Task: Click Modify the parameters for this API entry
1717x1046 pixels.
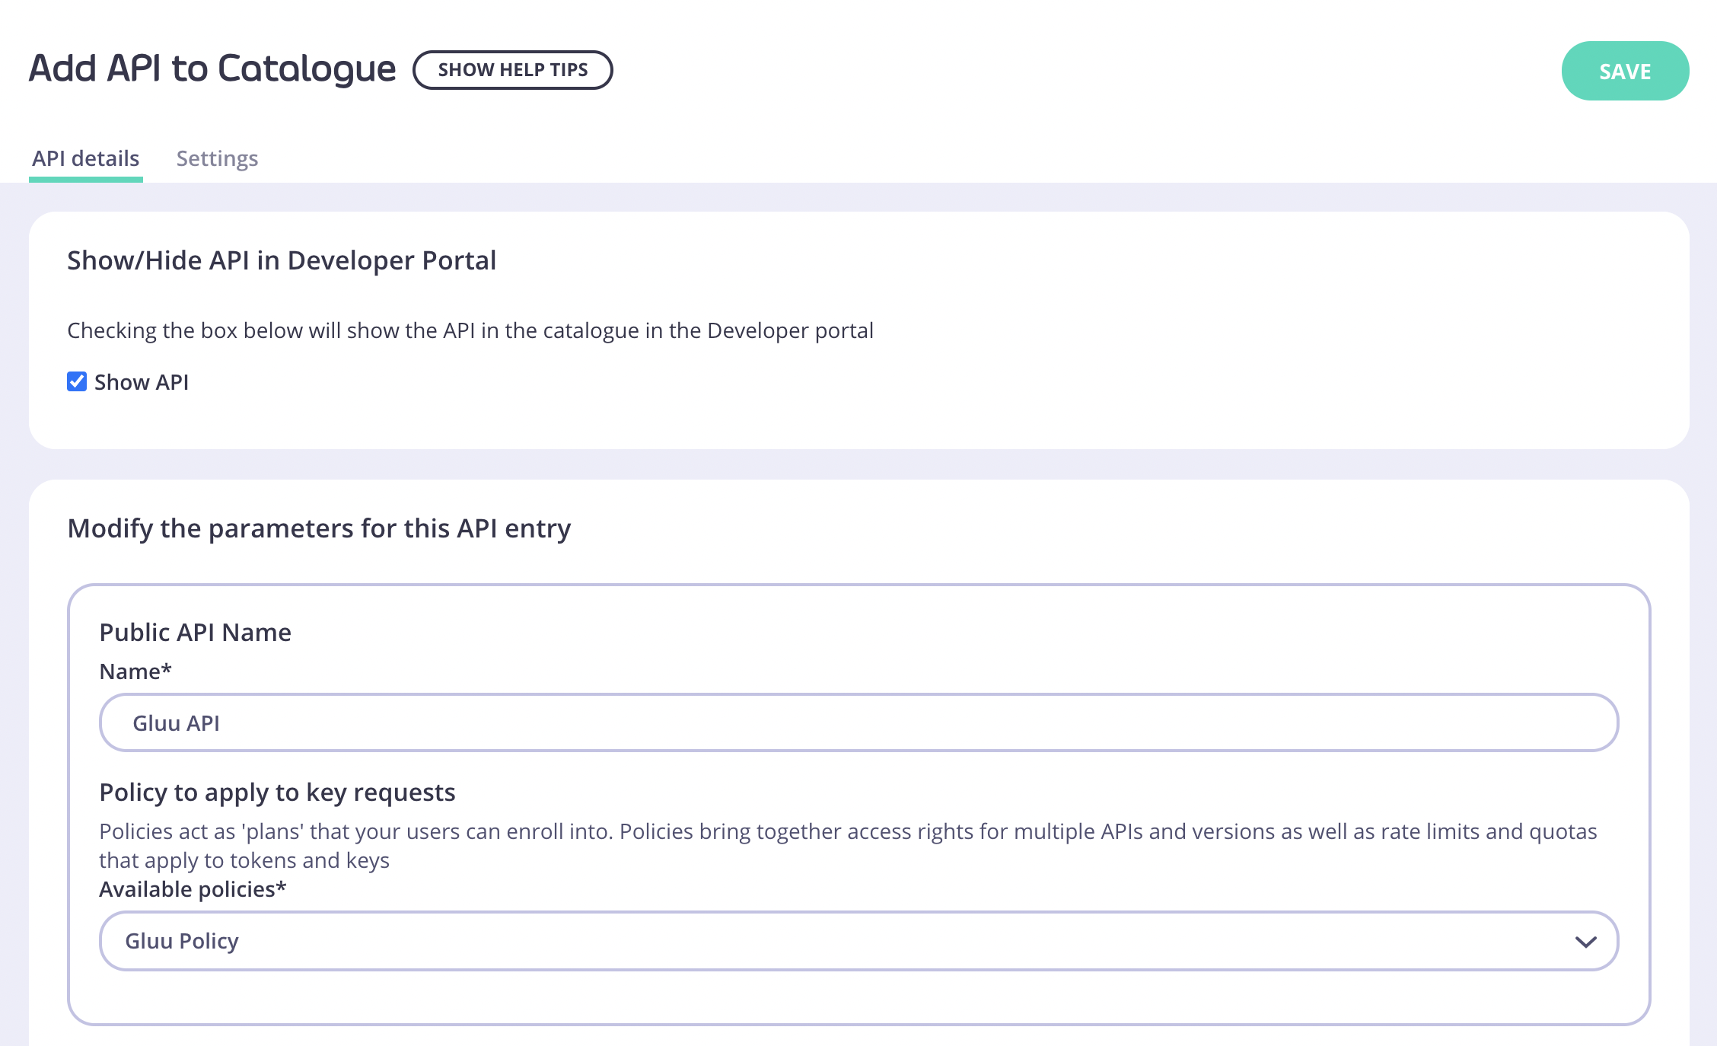Action: tap(319, 528)
